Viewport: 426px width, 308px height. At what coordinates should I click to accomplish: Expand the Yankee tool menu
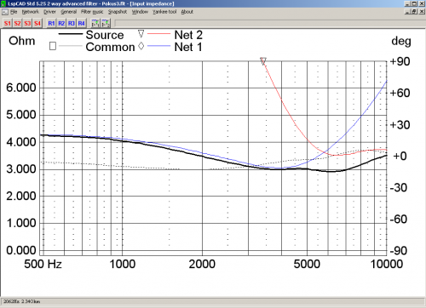tap(164, 12)
